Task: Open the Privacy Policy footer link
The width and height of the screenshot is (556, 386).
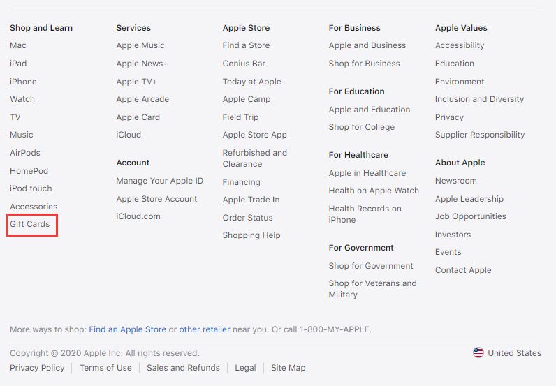Action: point(37,368)
